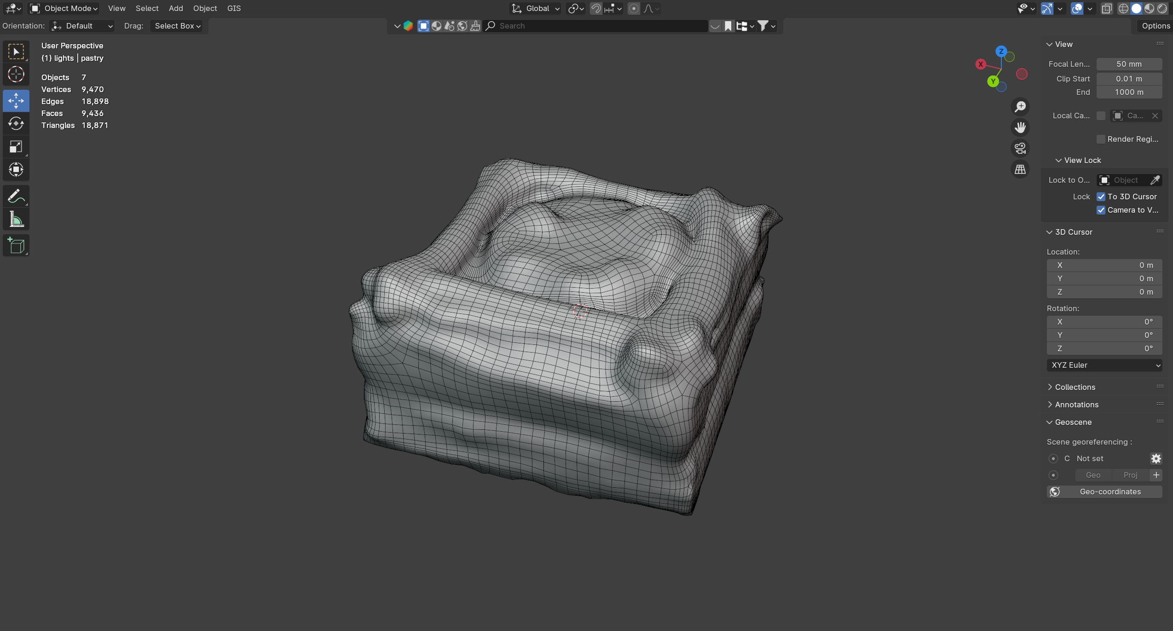
Task: Disable Camera to View lock checkbox
Action: [1101, 210]
